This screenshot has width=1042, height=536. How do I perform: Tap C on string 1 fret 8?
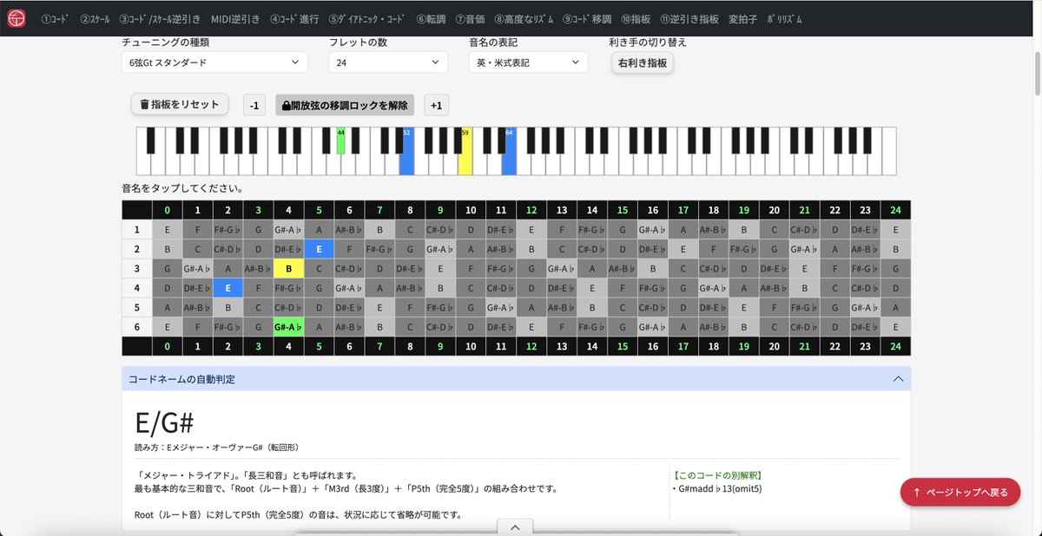[x=410, y=230]
